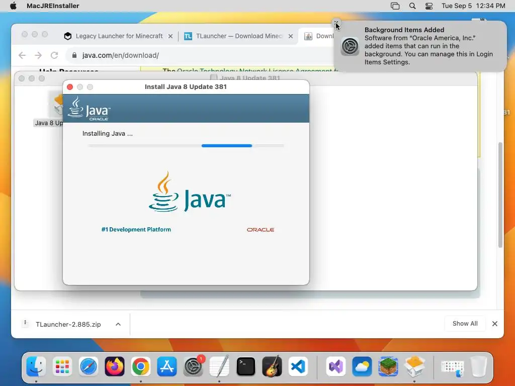Click the Installing Java progress bar
The image size is (515, 386).
tap(186, 145)
